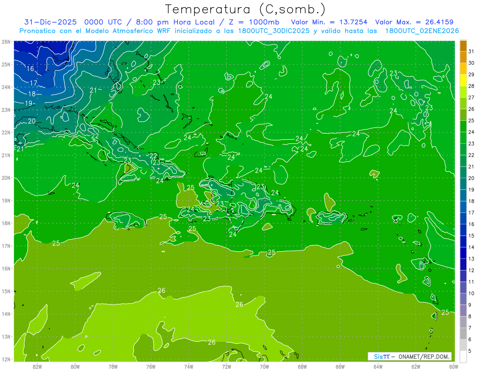
Task: Click the longitude axis label "70W"
Action: pos(264,366)
